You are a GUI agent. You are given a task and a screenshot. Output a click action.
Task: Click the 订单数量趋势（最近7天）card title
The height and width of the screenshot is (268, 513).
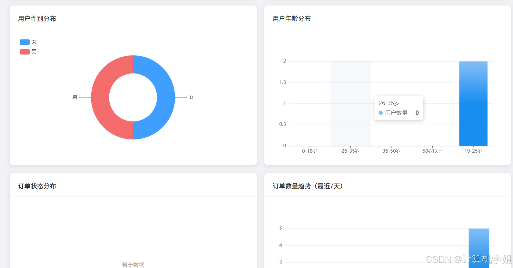click(x=308, y=186)
